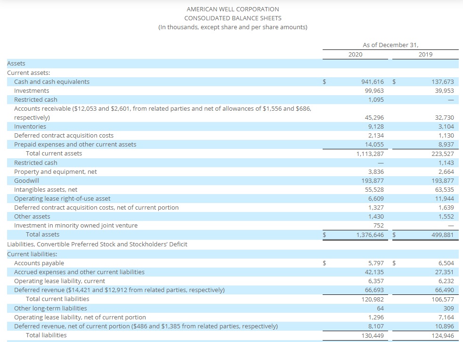Click the 'Current liabilities:' label

click(32, 254)
